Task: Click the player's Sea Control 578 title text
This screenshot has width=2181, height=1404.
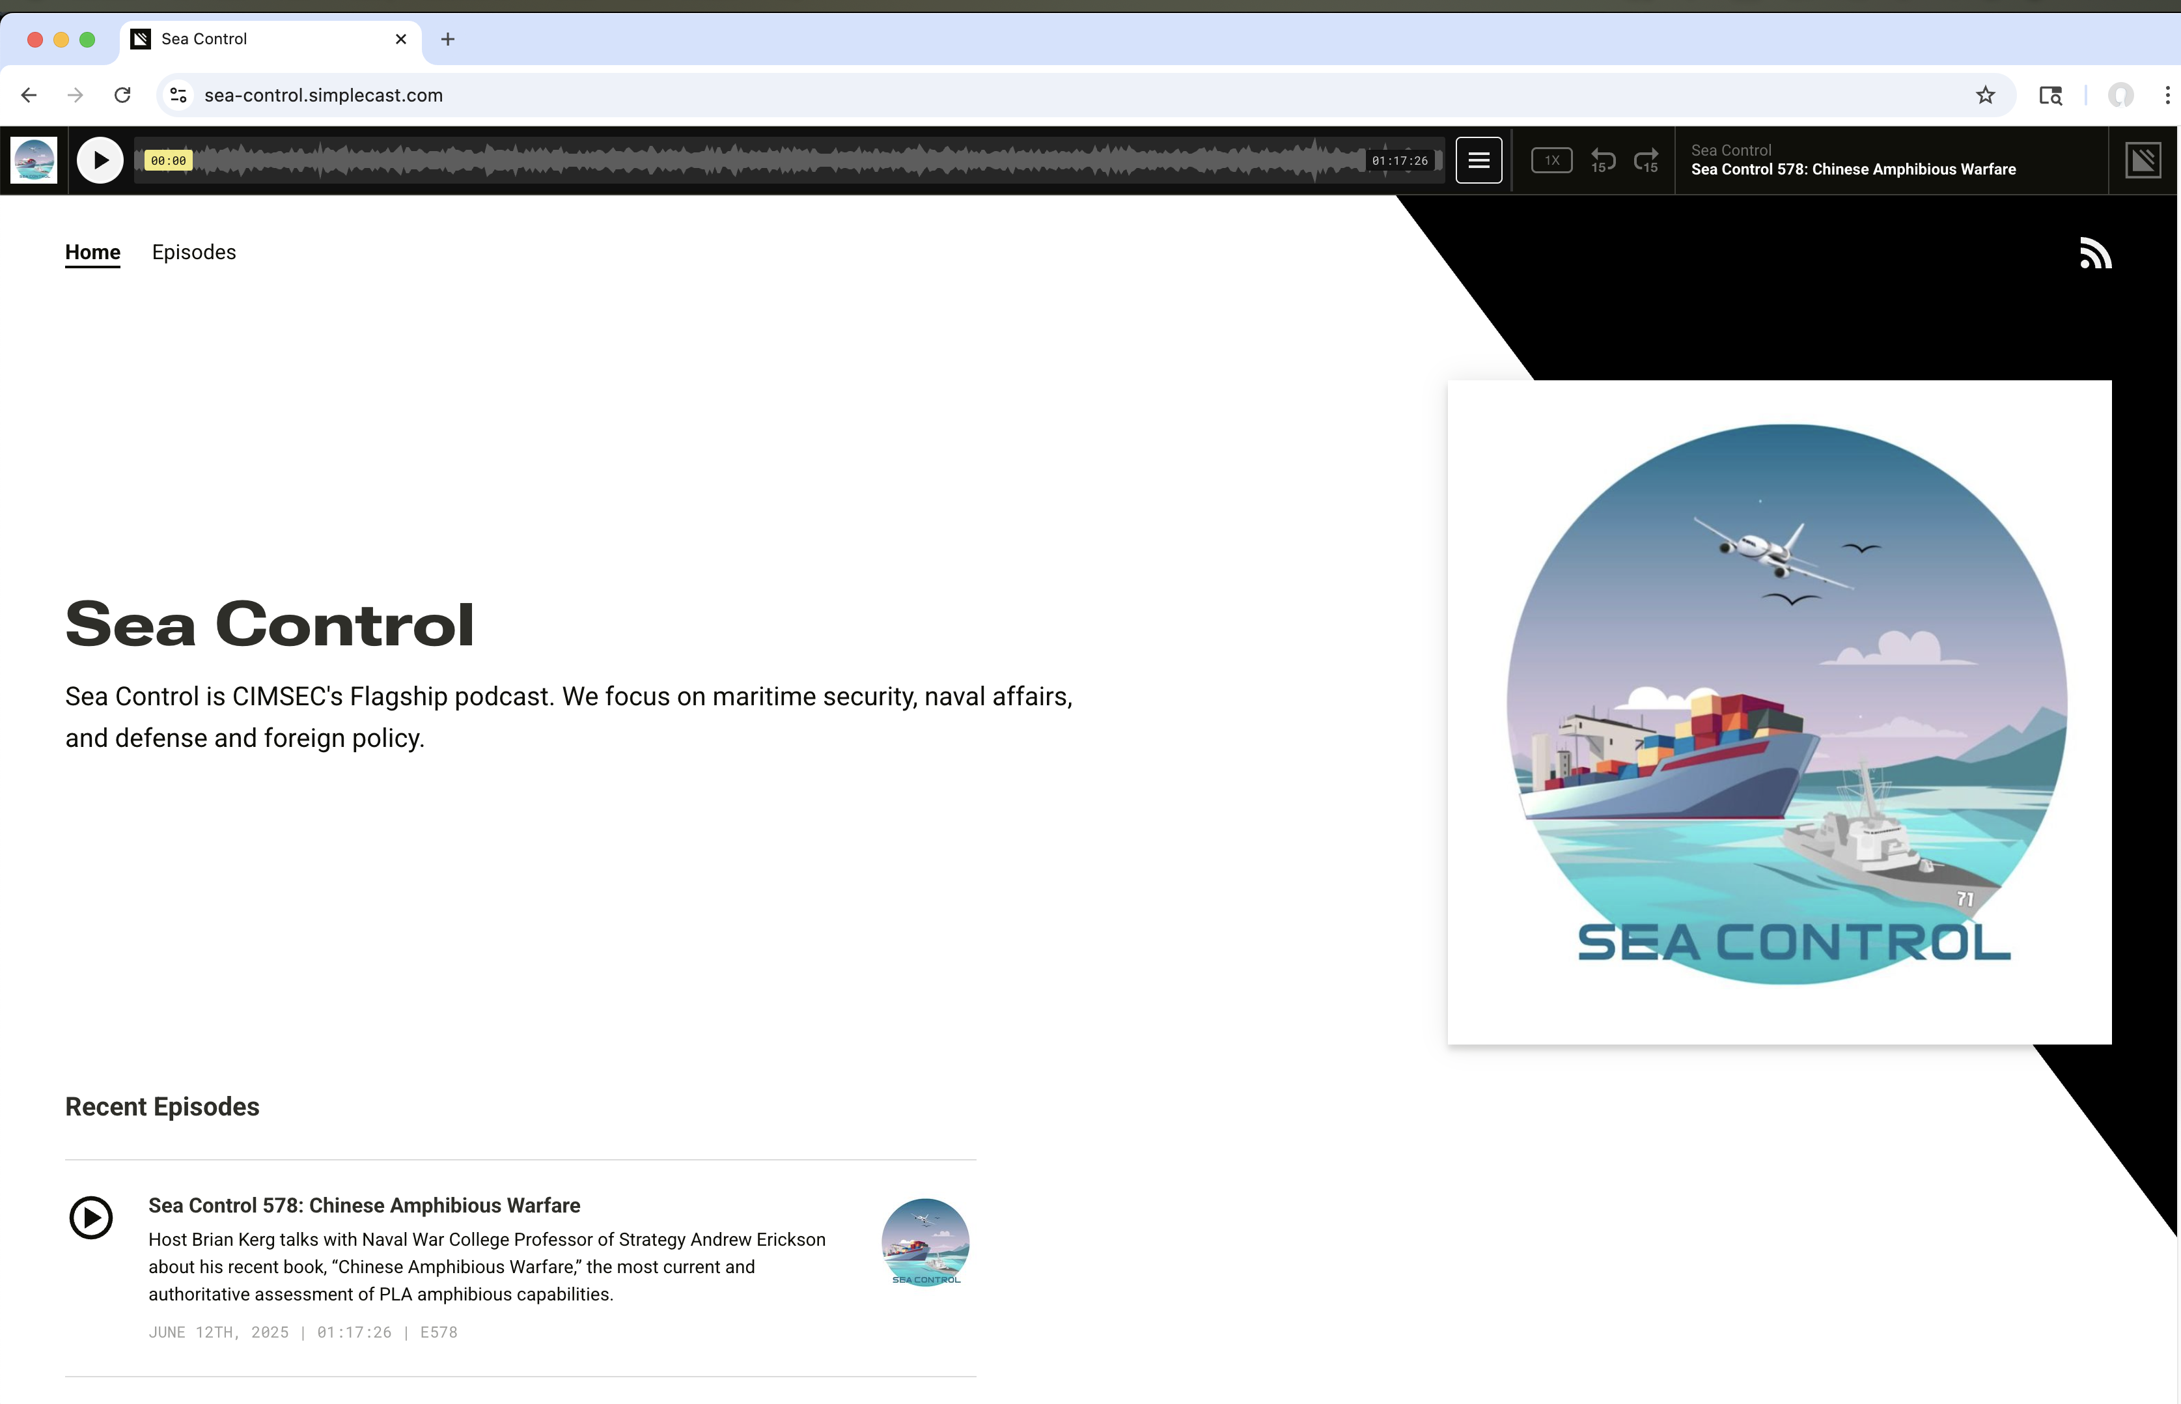Action: tap(1853, 169)
